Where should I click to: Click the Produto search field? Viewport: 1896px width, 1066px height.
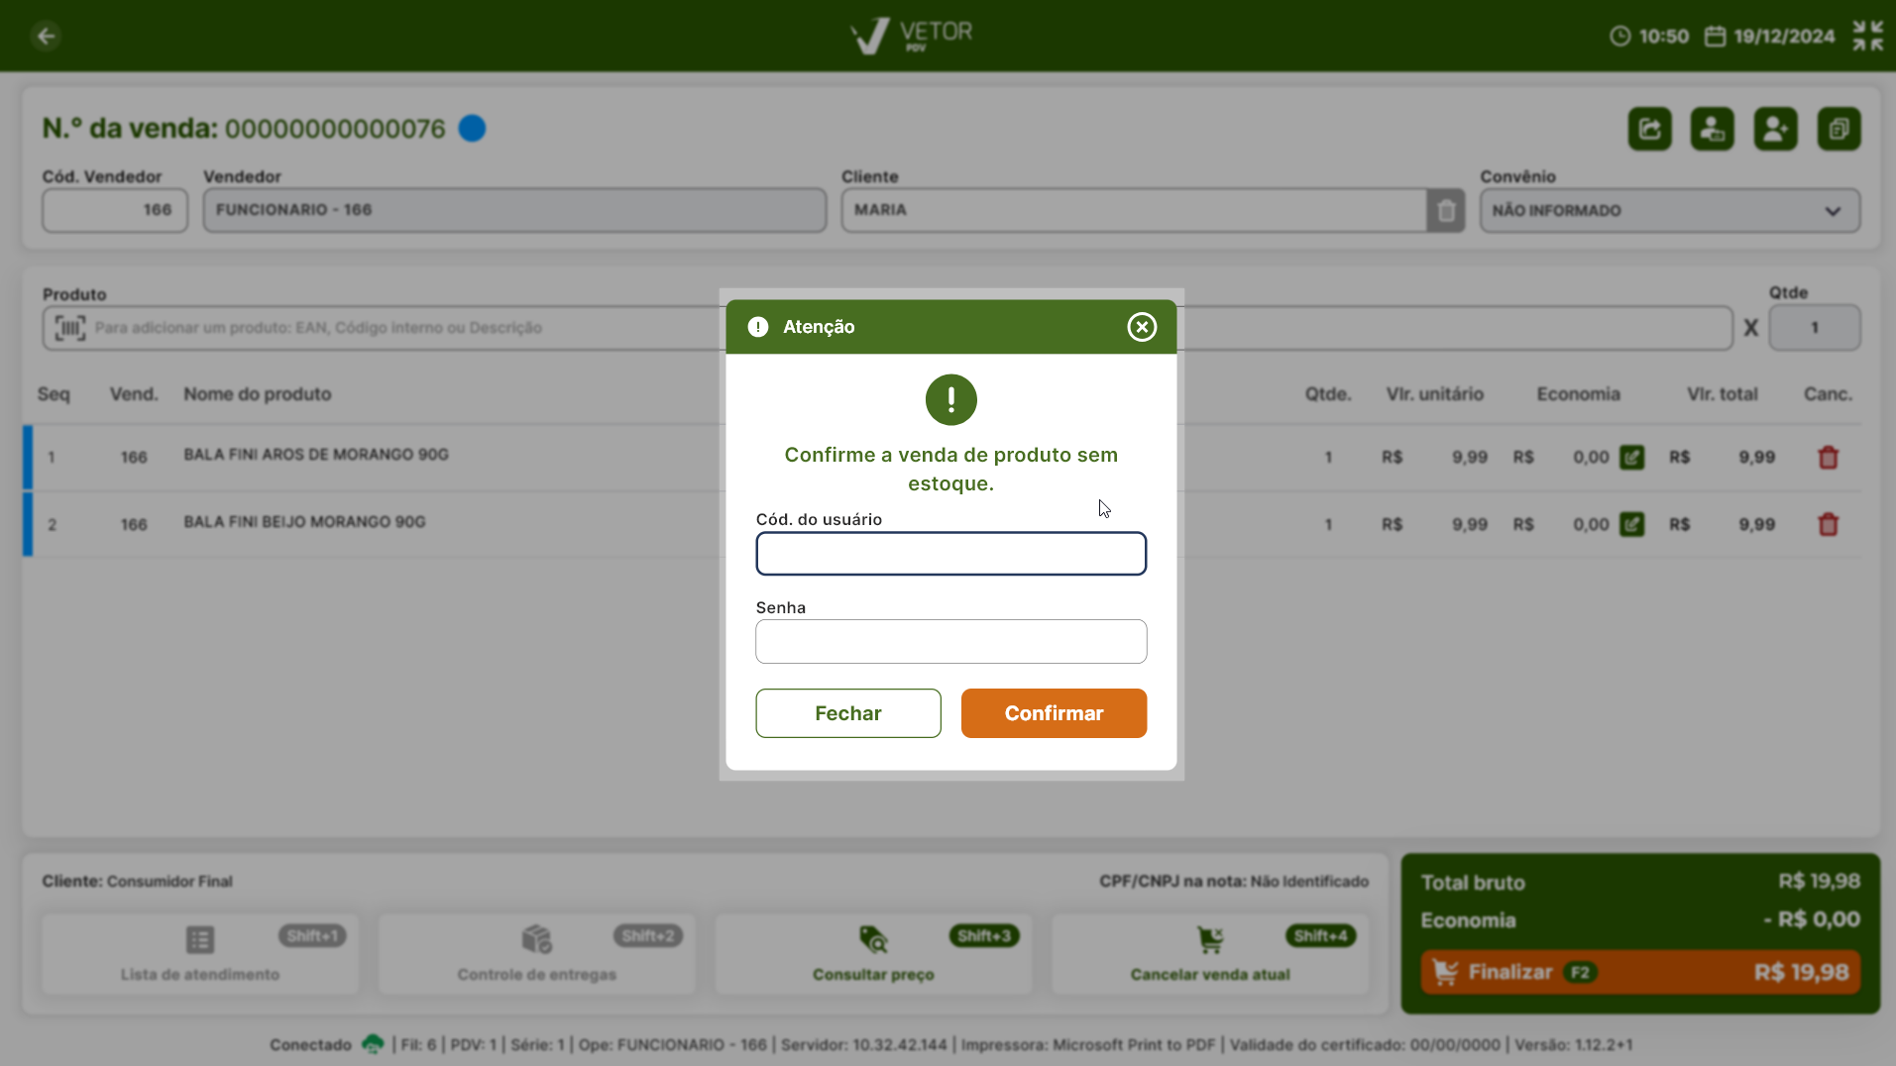click(887, 328)
